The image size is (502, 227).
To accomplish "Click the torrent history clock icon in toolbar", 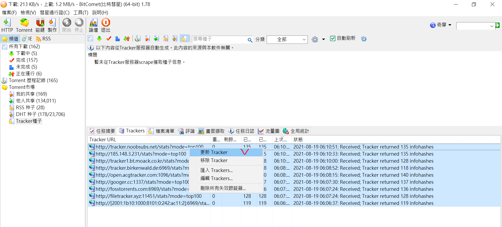I will click(x=138, y=39).
